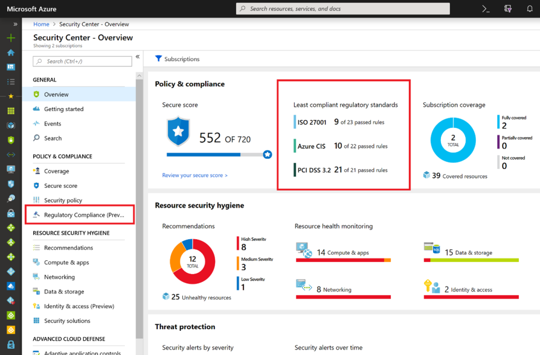
Task: Click the Medium Severity count 3
Action: (x=244, y=267)
